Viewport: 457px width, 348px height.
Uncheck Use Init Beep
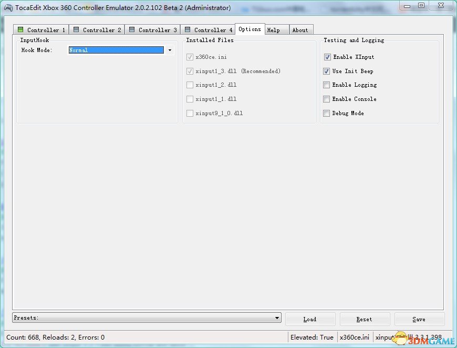pos(326,71)
